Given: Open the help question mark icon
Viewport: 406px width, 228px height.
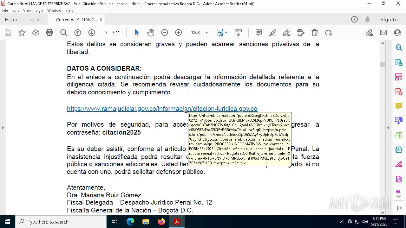Looking at the screenshot, I should tap(354, 19).
